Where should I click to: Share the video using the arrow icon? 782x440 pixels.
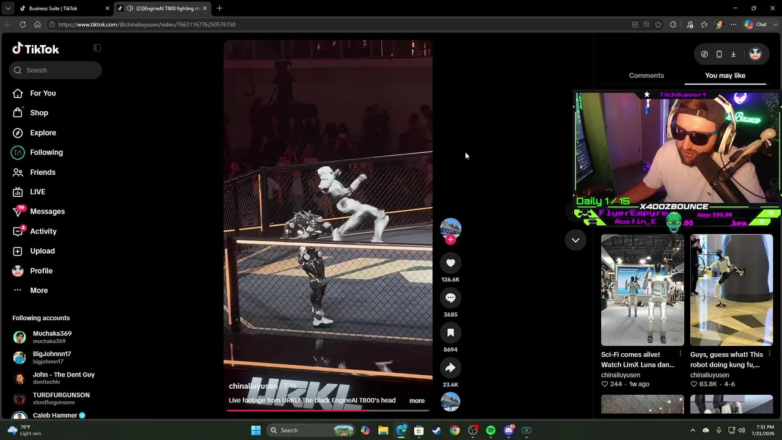(x=450, y=367)
